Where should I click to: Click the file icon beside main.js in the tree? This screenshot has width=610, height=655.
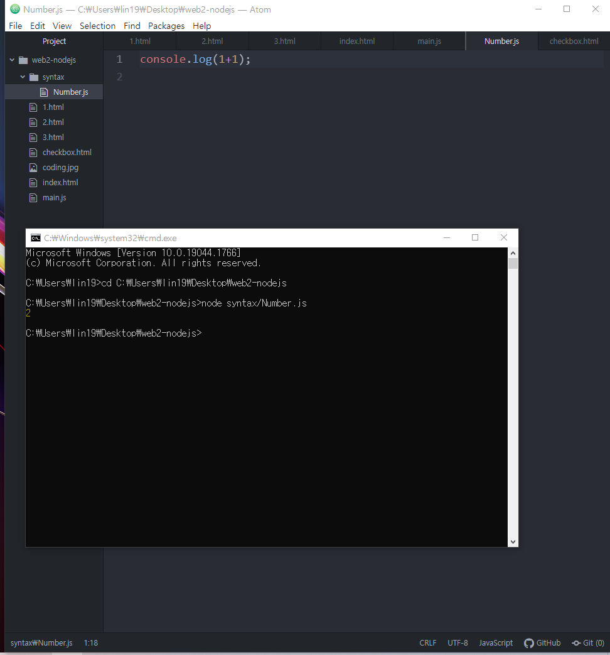(x=33, y=198)
